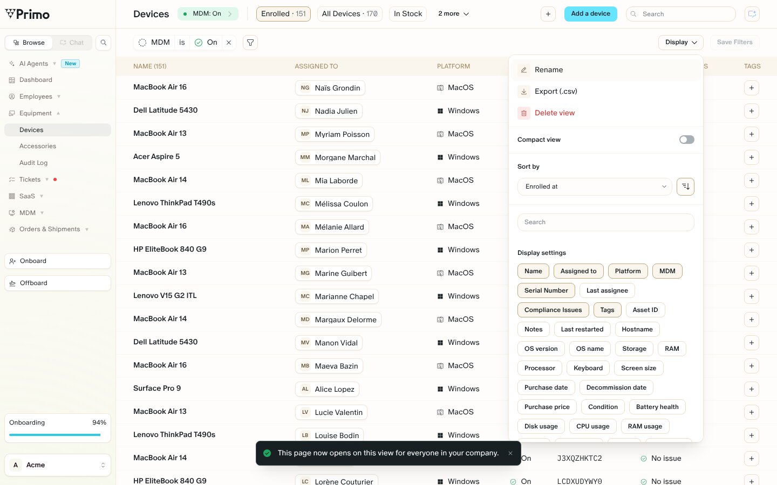Click the Dashboard sidebar icon
Screen dimensions: 777x485
(x=12, y=80)
